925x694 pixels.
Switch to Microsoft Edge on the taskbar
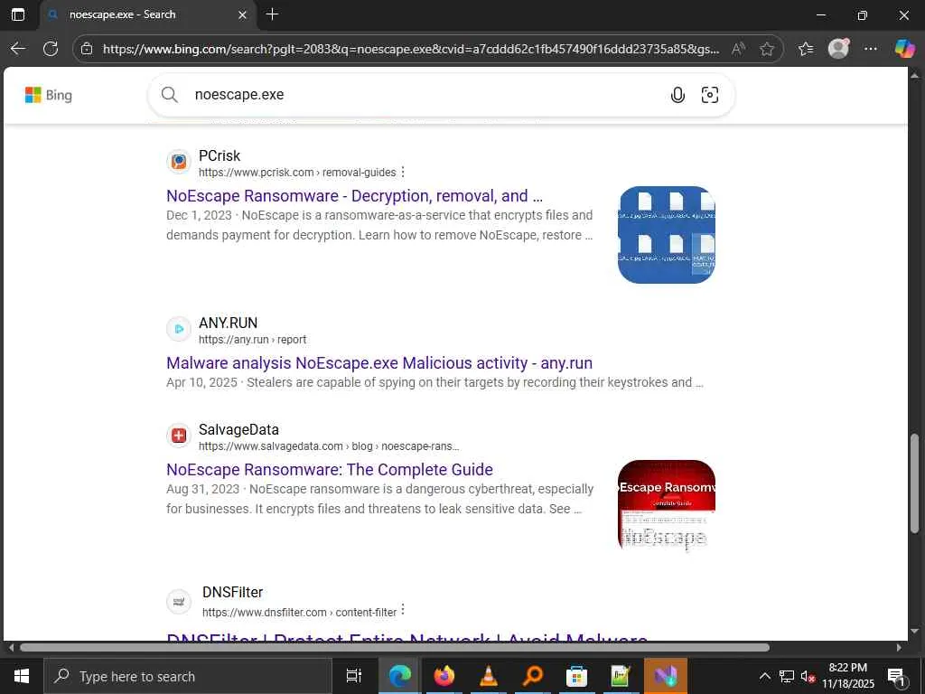tap(399, 676)
